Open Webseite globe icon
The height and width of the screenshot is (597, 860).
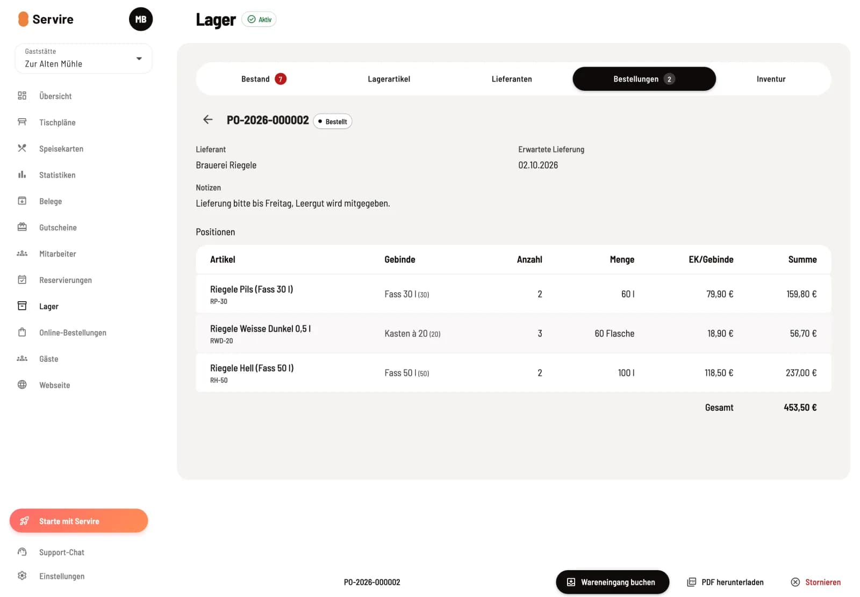point(22,385)
